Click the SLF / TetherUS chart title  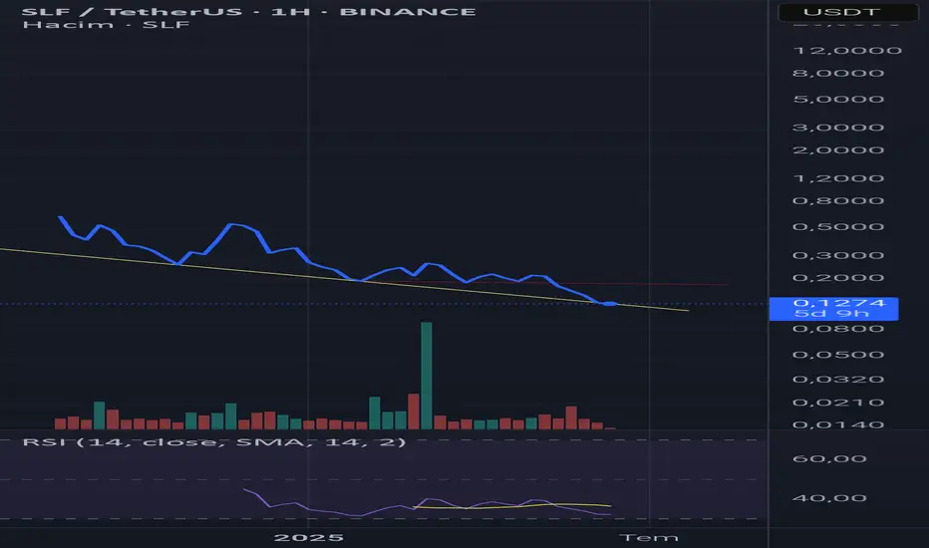[249, 12]
